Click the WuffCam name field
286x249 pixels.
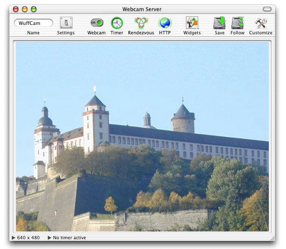[x=34, y=23]
